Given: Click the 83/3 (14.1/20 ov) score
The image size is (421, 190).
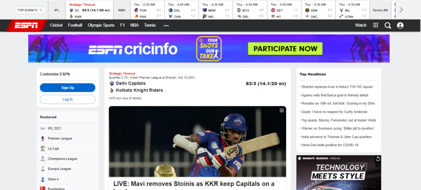Looking at the screenshot, I should point(266,84).
